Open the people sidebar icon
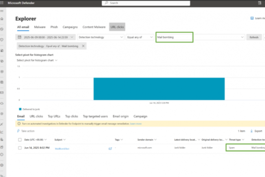The height and width of the screenshot is (177, 265). [x=2, y=139]
